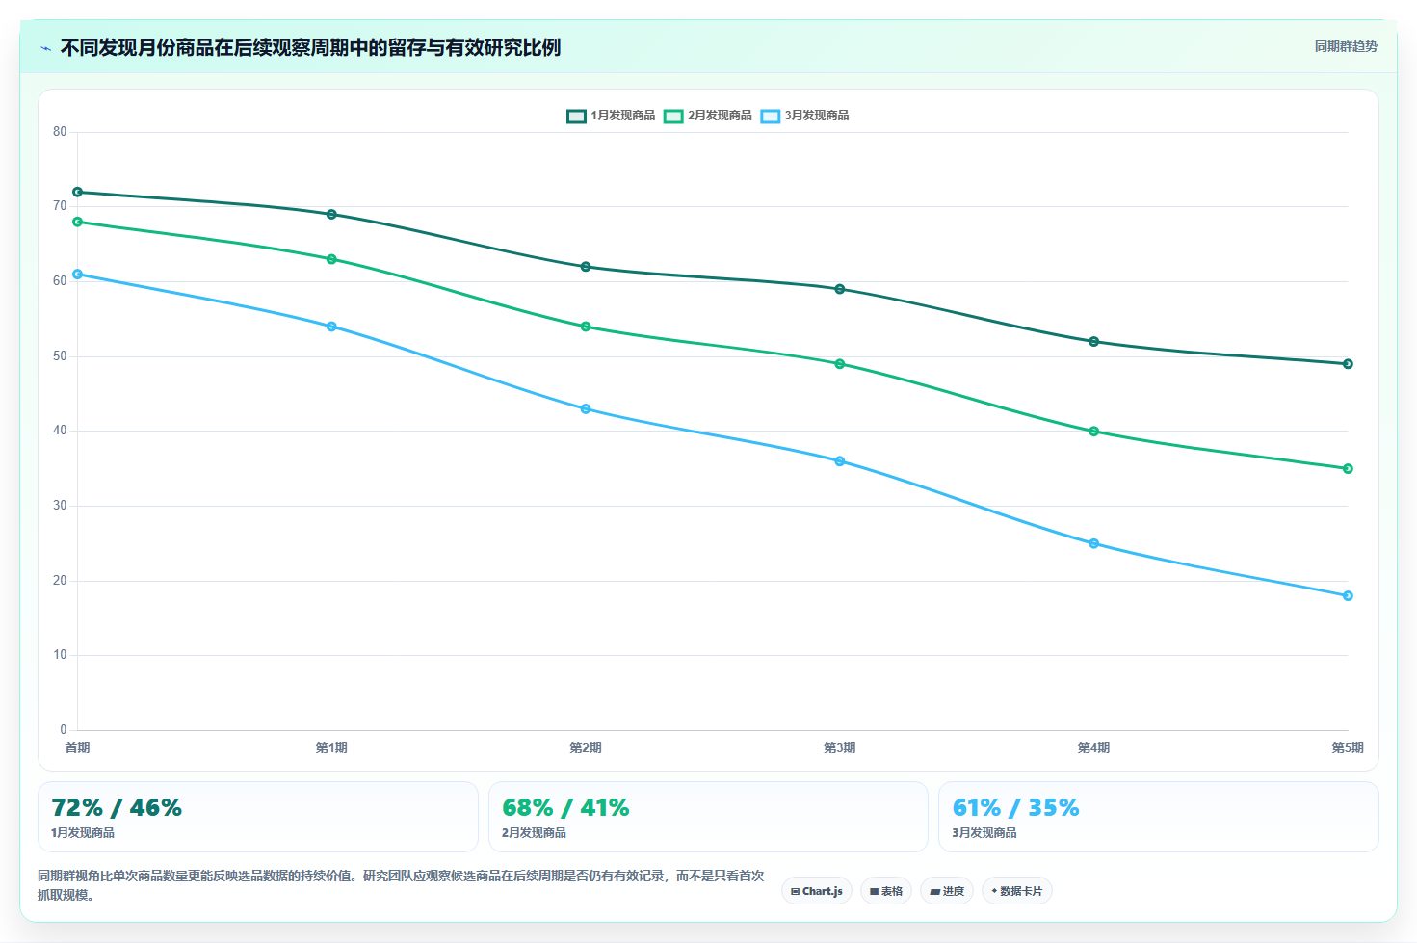Click the 1月 series point at 第4期 (52)

point(1093,341)
